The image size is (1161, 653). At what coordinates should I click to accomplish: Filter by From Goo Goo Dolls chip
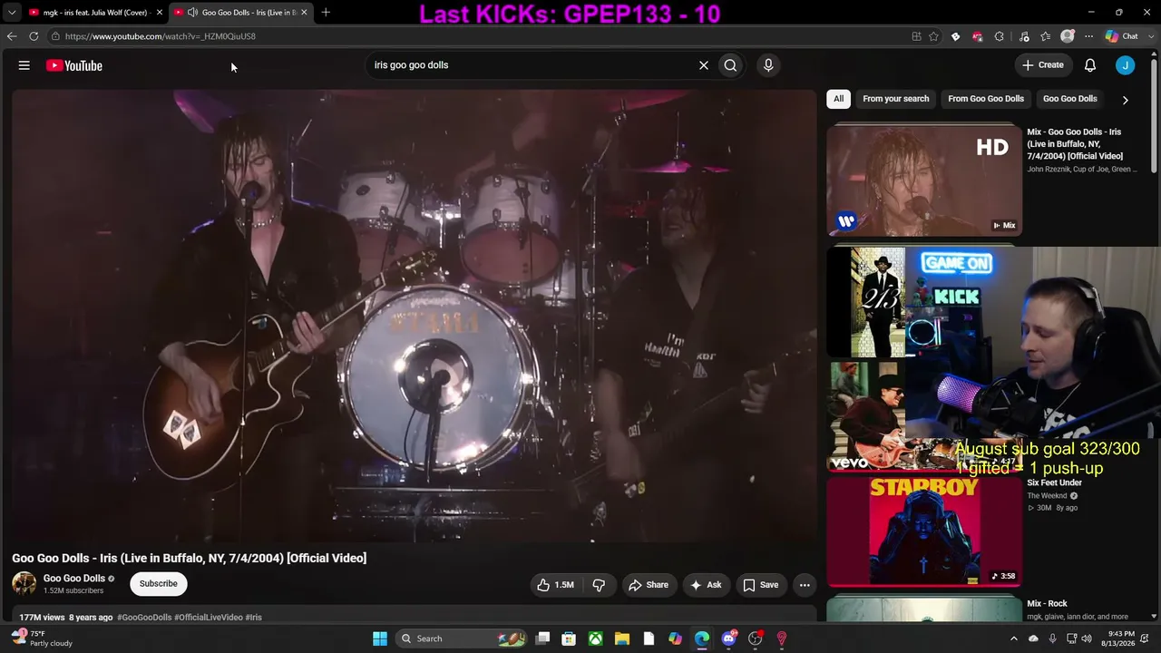(x=986, y=99)
